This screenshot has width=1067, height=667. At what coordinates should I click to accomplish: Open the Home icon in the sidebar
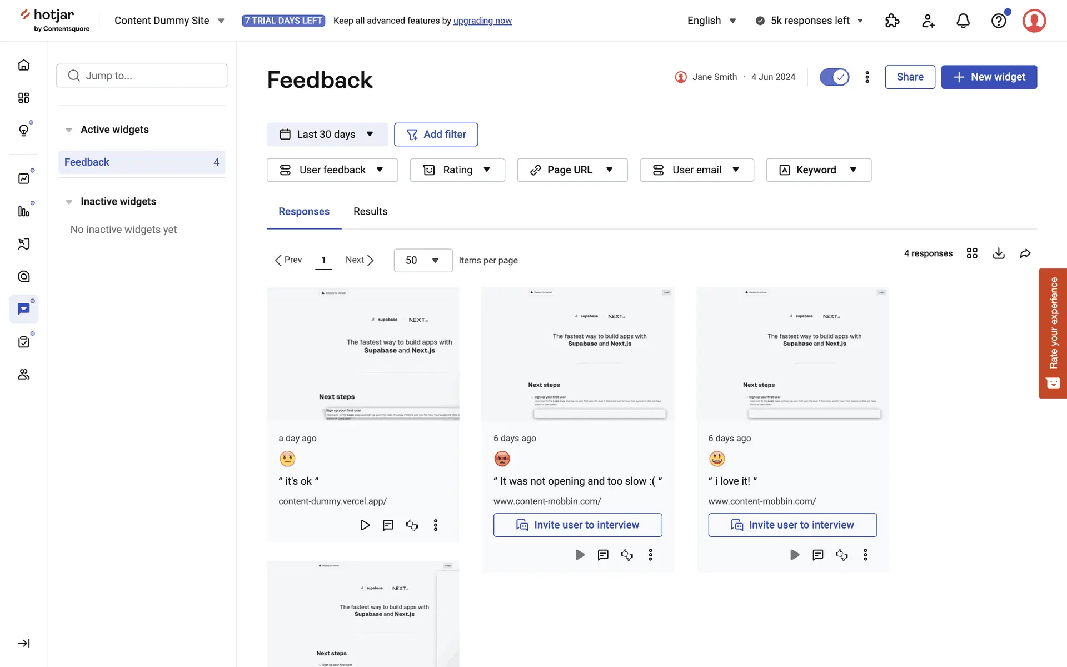point(23,65)
